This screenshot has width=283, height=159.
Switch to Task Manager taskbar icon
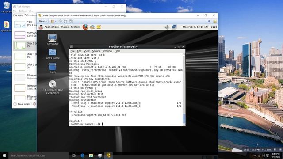(99, 155)
